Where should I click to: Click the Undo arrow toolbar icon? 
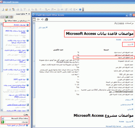pos(40,10)
